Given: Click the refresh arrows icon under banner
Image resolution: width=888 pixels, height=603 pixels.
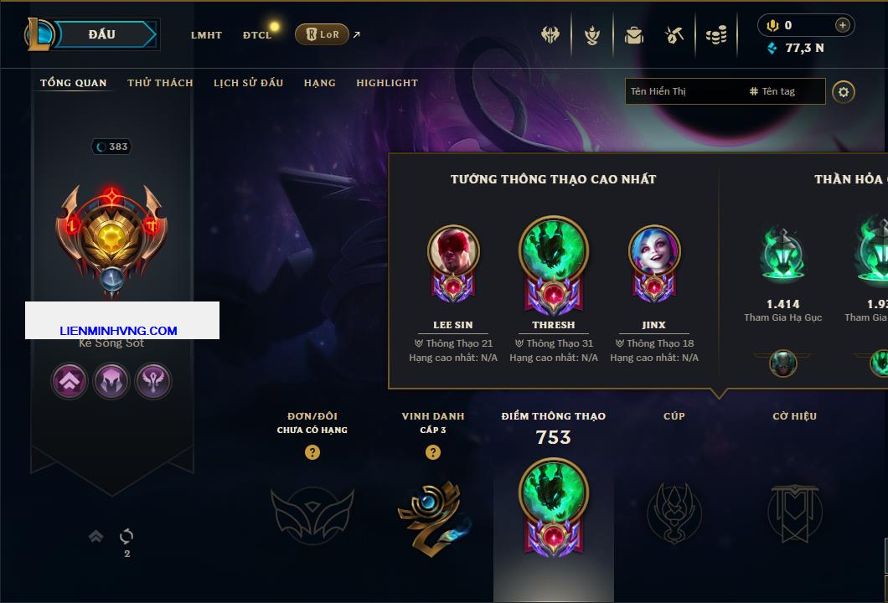Looking at the screenshot, I should [x=126, y=536].
